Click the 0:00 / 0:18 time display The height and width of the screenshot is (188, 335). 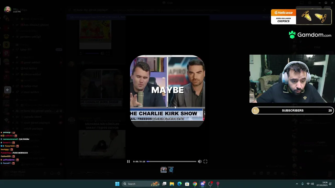pos(139,162)
